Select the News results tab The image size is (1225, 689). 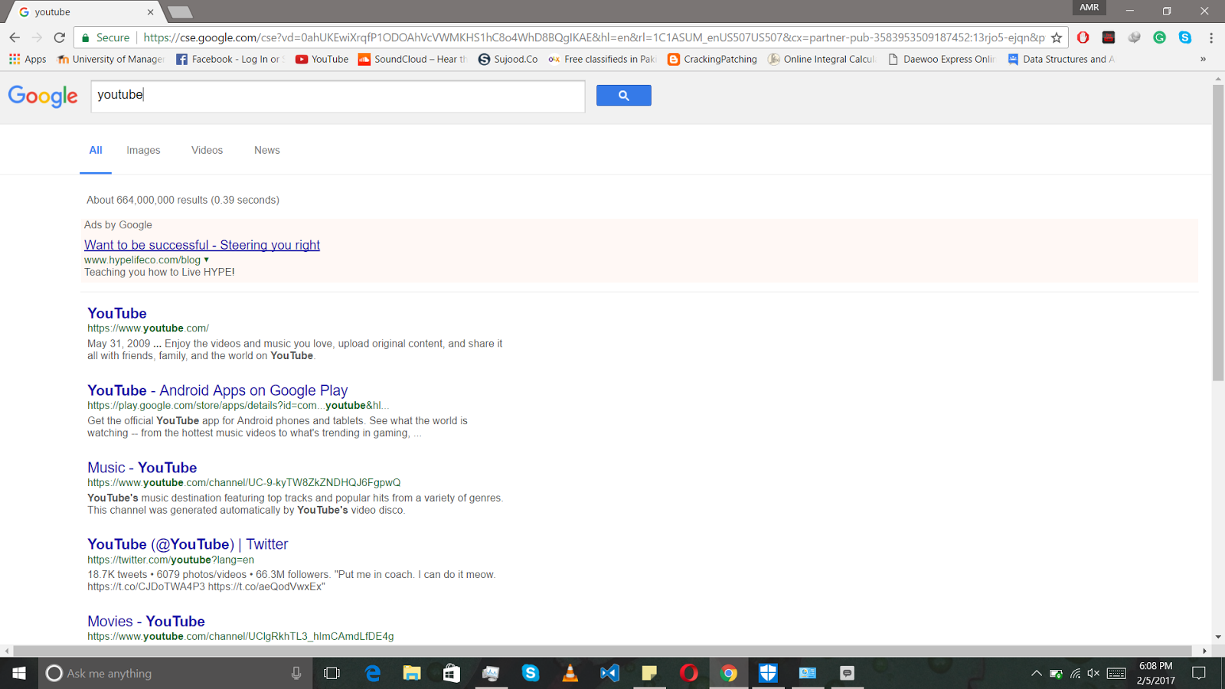tap(266, 150)
